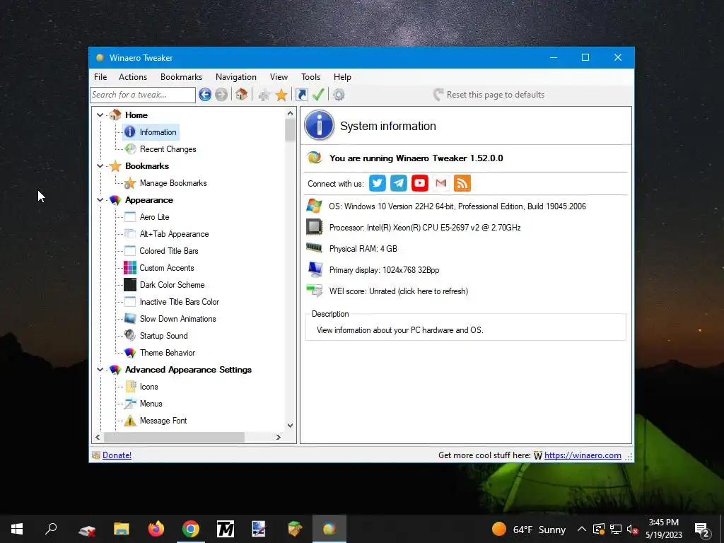Open the YouTube channel icon
Image resolution: width=724 pixels, height=543 pixels.
tap(420, 183)
